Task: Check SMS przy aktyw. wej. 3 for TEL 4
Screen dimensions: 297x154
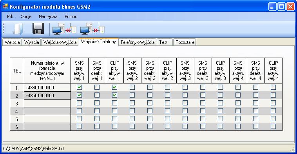Action: coord(185,111)
